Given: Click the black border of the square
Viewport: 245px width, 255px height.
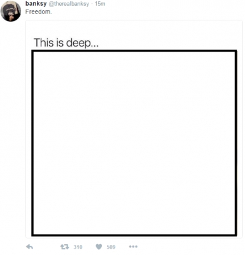Looking at the screenshot, I should coord(134,51).
